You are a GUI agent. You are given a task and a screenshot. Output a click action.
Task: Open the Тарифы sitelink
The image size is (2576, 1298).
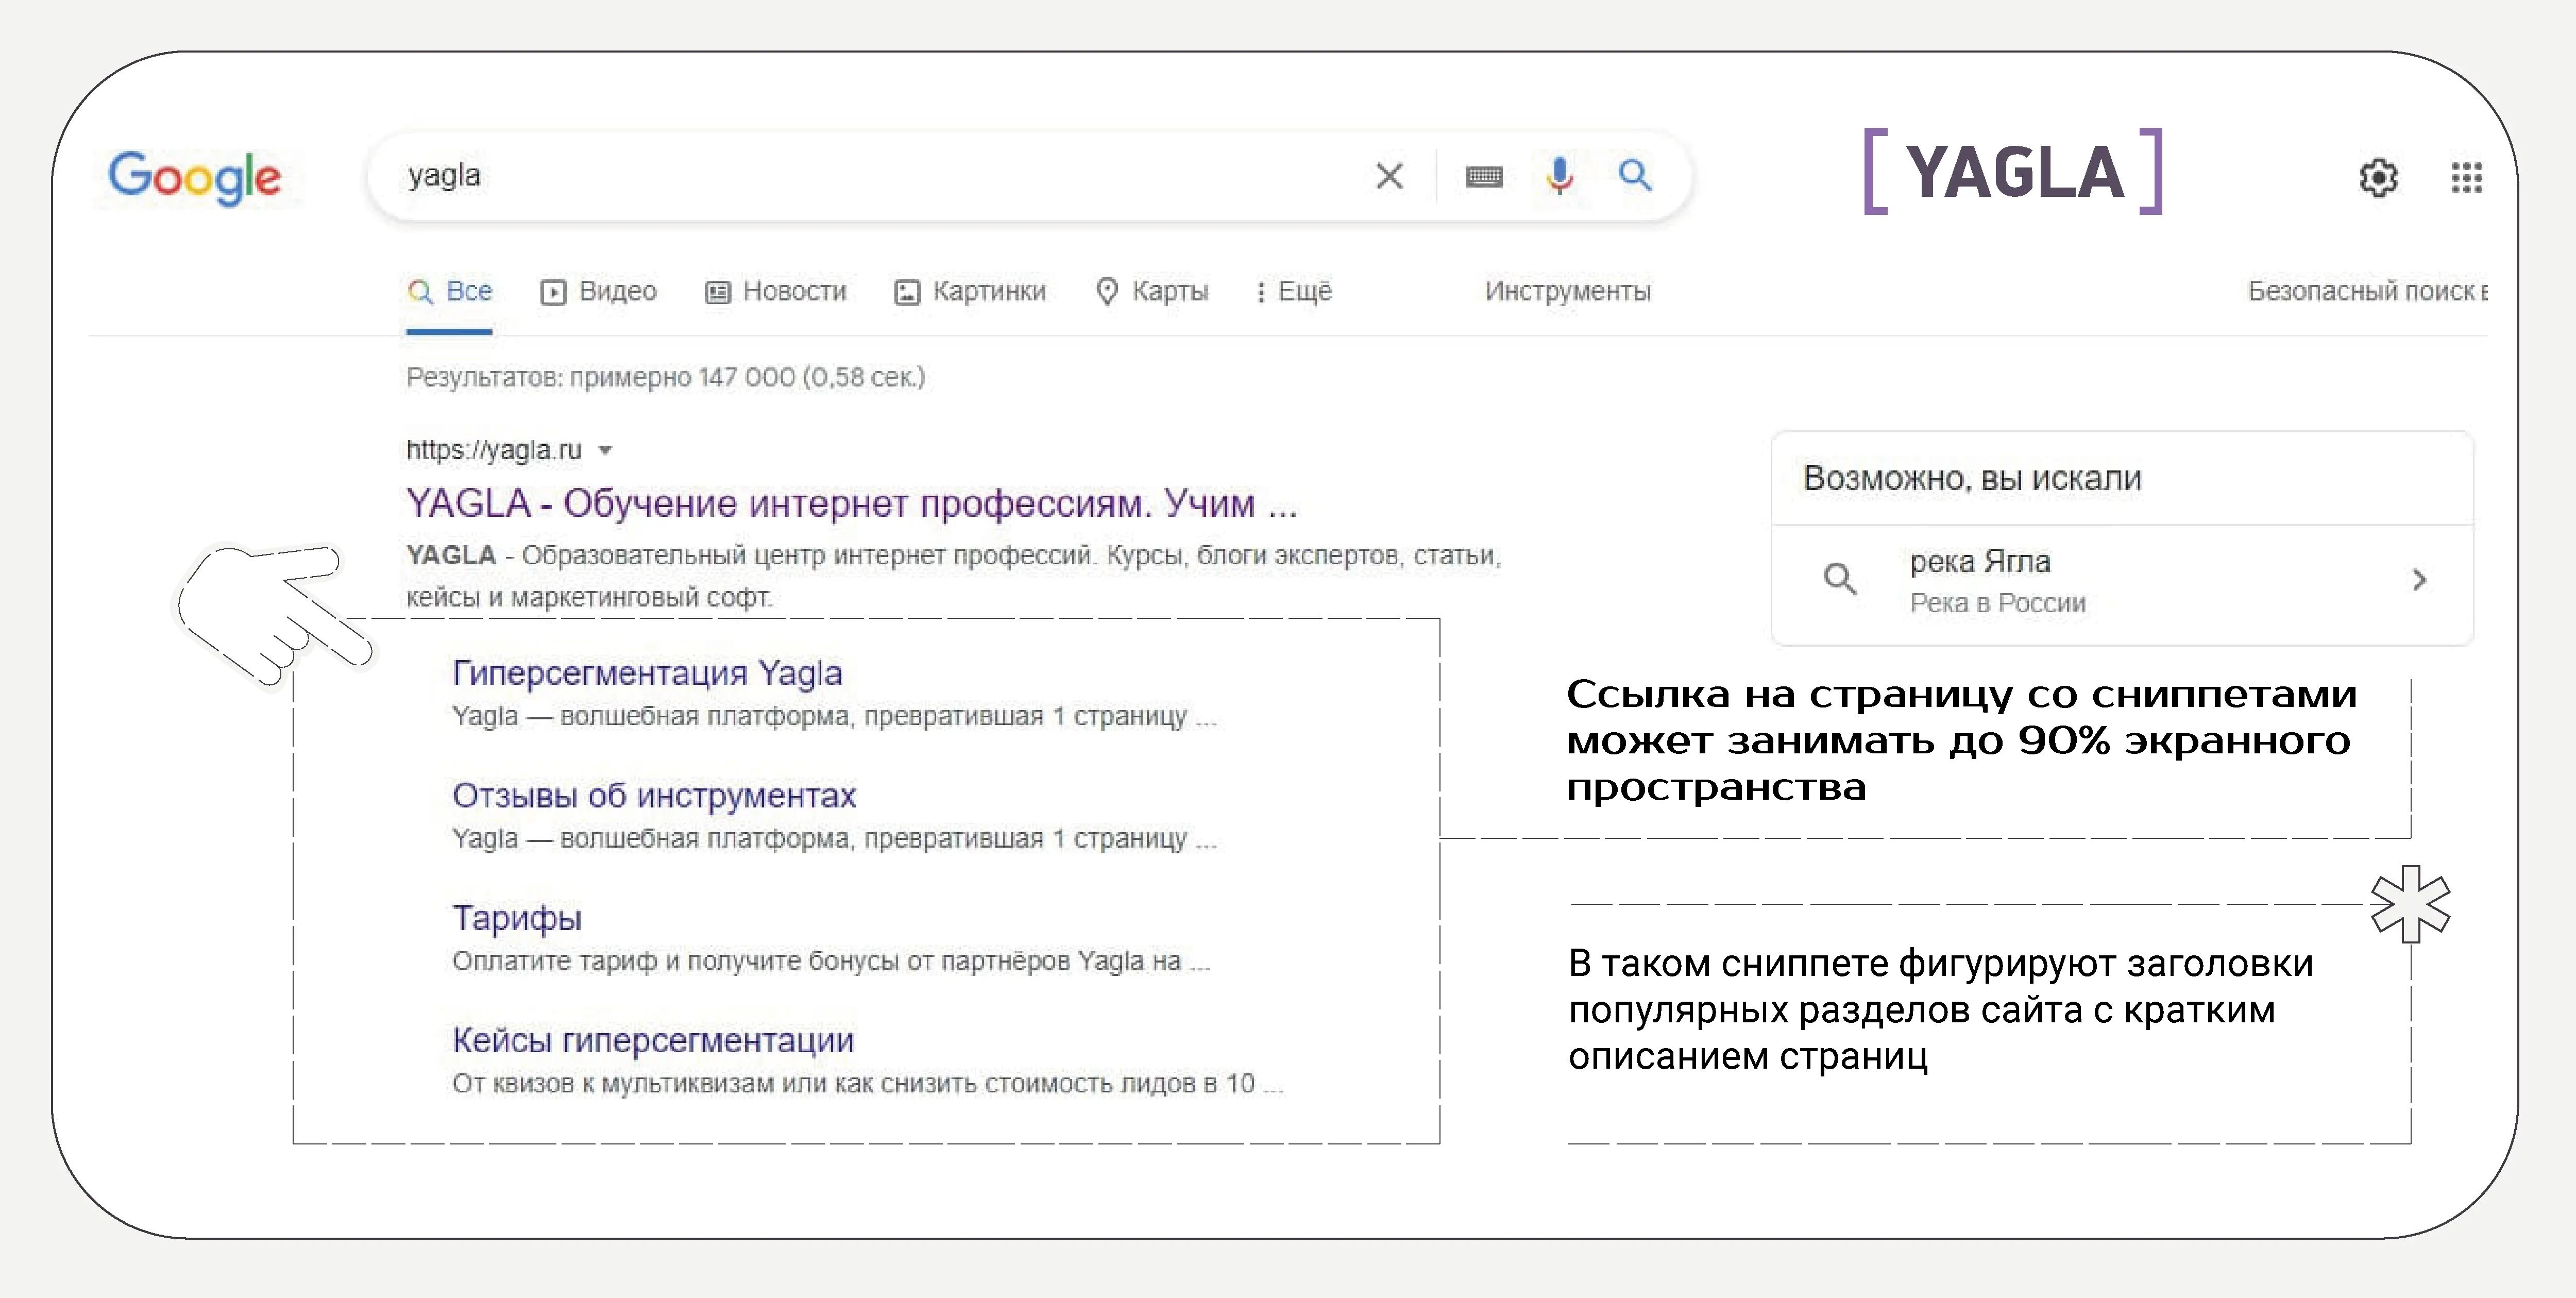517,918
